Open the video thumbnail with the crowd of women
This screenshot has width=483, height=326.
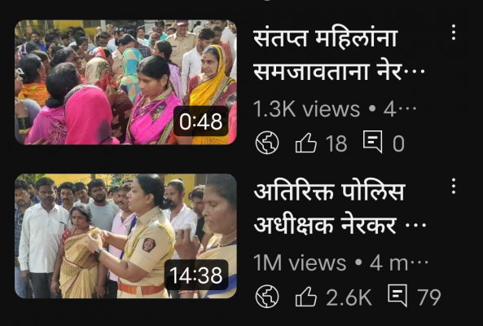click(125, 82)
